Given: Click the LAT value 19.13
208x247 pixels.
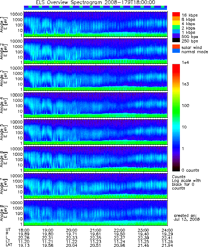Looking at the screenshot, I should [x=24, y=245].
